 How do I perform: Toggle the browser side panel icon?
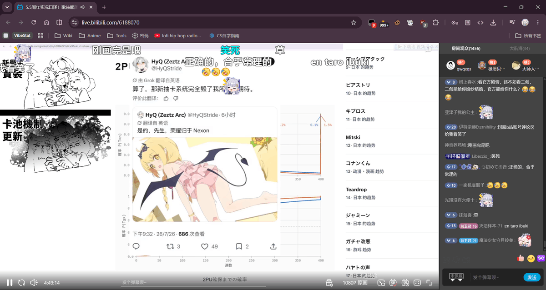point(59,22)
